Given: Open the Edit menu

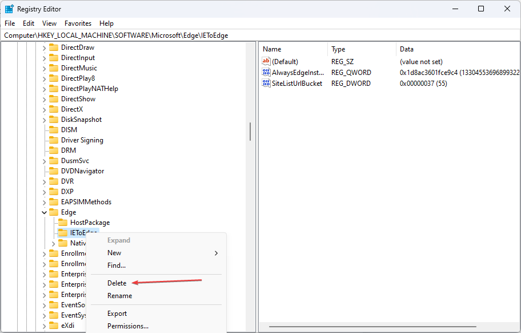Looking at the screenshot, I should (29, 23).
